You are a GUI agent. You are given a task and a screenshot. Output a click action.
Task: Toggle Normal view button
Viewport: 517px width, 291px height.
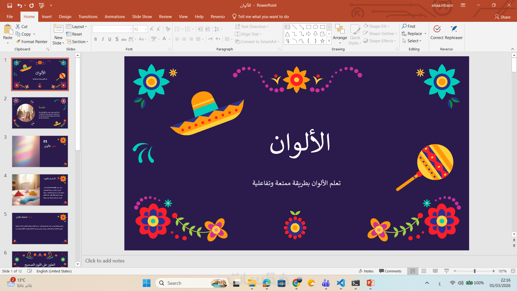413,271
